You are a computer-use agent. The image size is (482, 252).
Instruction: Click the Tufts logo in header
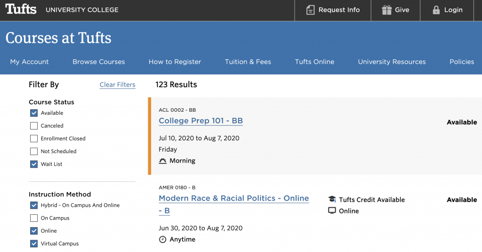click(x=21, y=9)
